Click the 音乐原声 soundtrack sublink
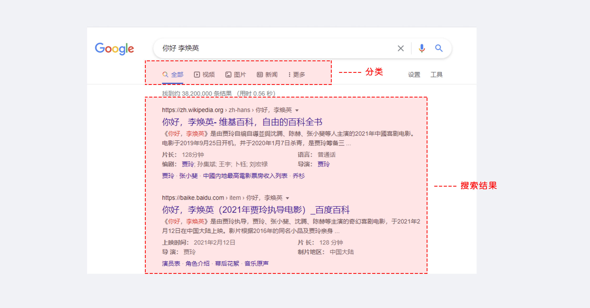Screen dimensions: 590x308 point(256,264)
